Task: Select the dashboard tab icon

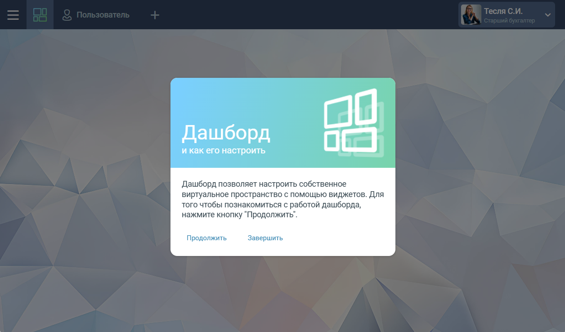Action: click(40, 15)
